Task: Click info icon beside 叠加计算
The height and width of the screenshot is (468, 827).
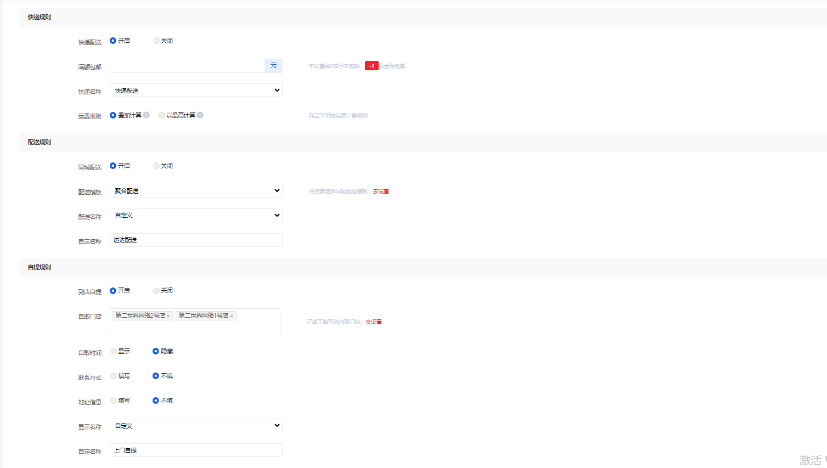Action: coord(147,115)
